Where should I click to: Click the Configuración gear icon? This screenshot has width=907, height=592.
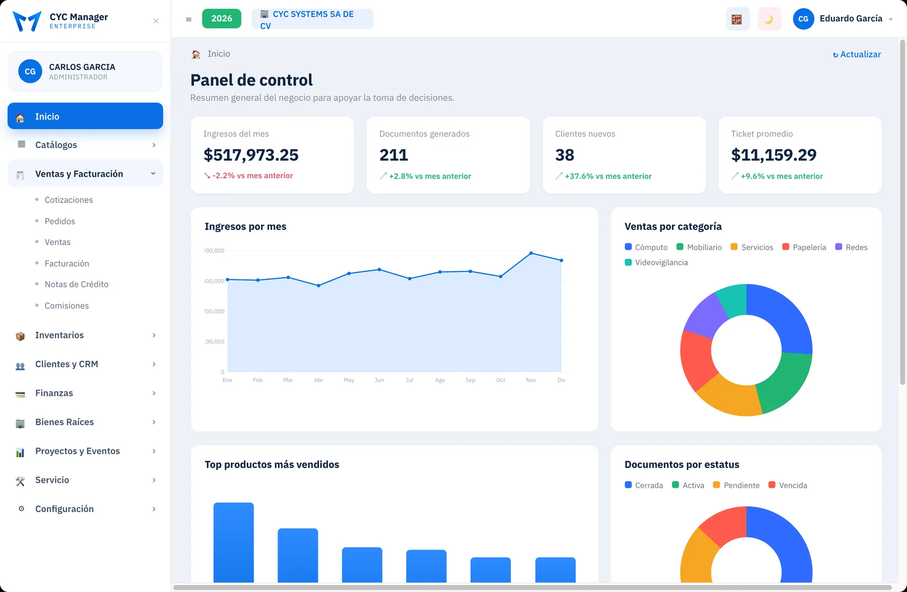click(21, 509)
